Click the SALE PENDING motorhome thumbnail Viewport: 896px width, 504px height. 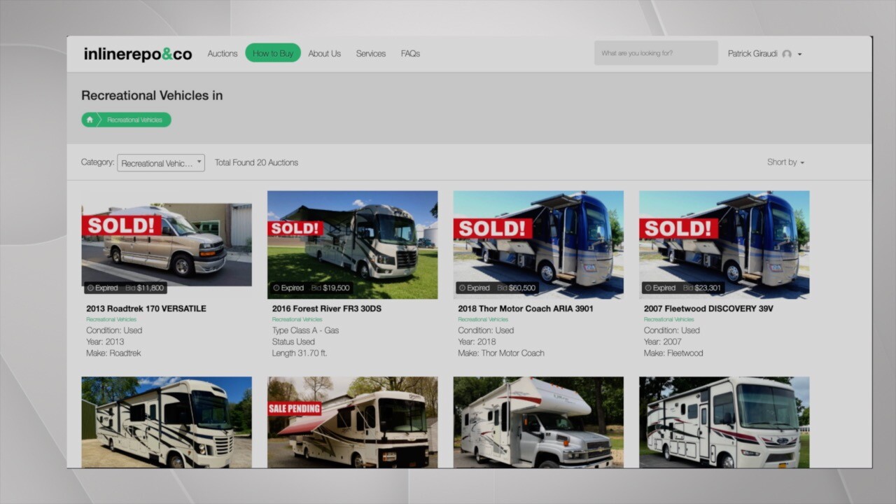pos(353,423)
